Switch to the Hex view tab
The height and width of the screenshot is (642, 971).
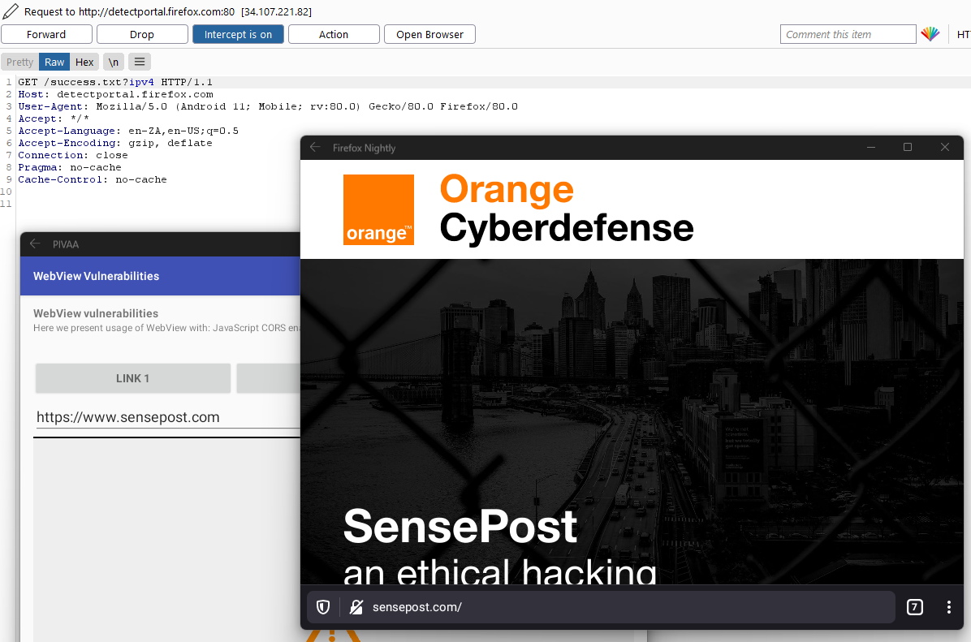tap(84, 62)
